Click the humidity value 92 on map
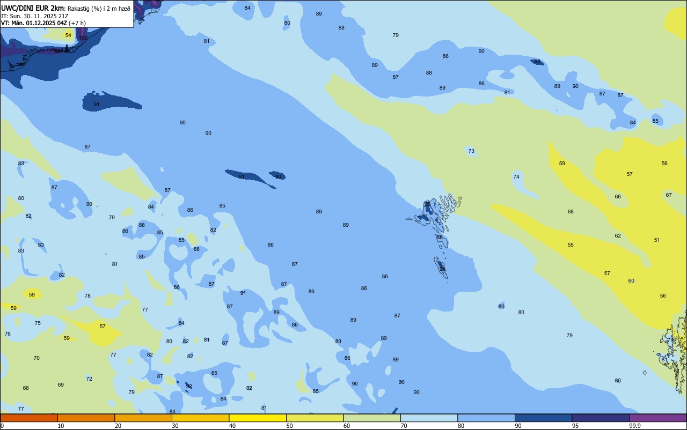This screenshot has height=430, width=687. (189, 387)
